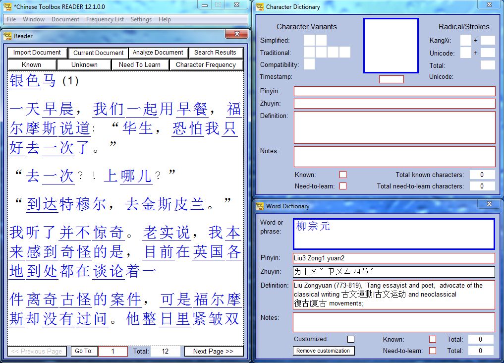Viewport: 504px width, 363px height.
Task: Click the Word Dictionary window title icon
Action: [260, 206]
